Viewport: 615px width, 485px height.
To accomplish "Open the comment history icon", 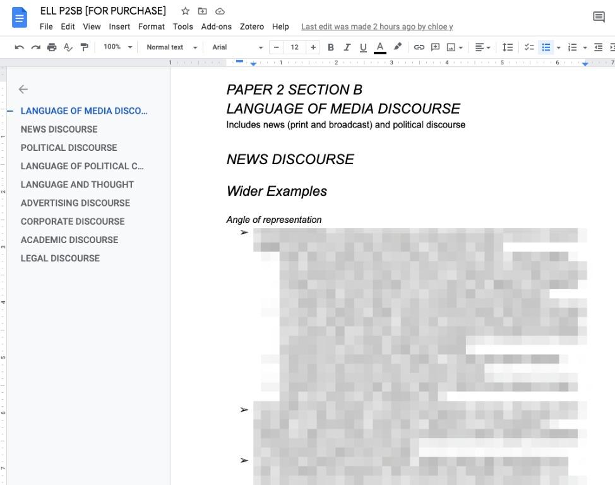I will click(599, 17).
